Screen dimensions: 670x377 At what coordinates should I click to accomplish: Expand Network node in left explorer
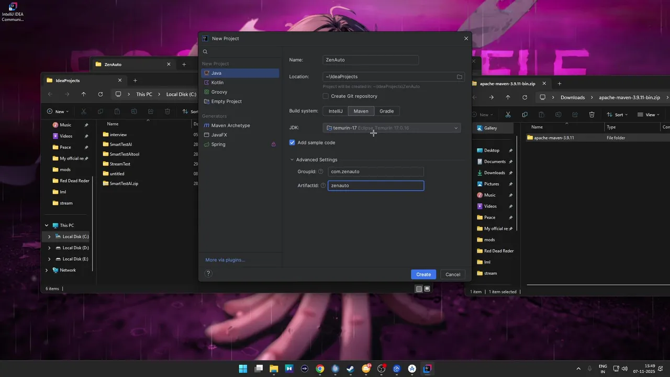[46, 270]
